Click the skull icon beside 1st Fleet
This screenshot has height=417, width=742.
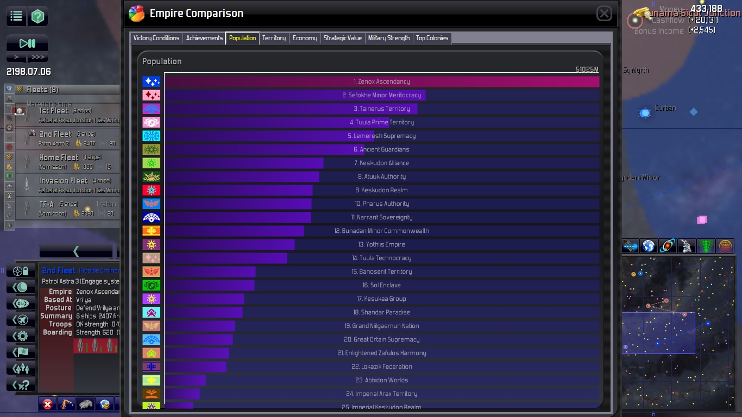(x=20, y=111)
